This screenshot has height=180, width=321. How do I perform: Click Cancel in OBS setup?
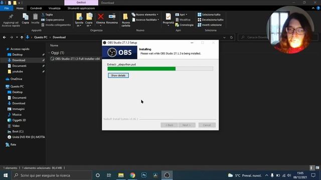[207, 125]
